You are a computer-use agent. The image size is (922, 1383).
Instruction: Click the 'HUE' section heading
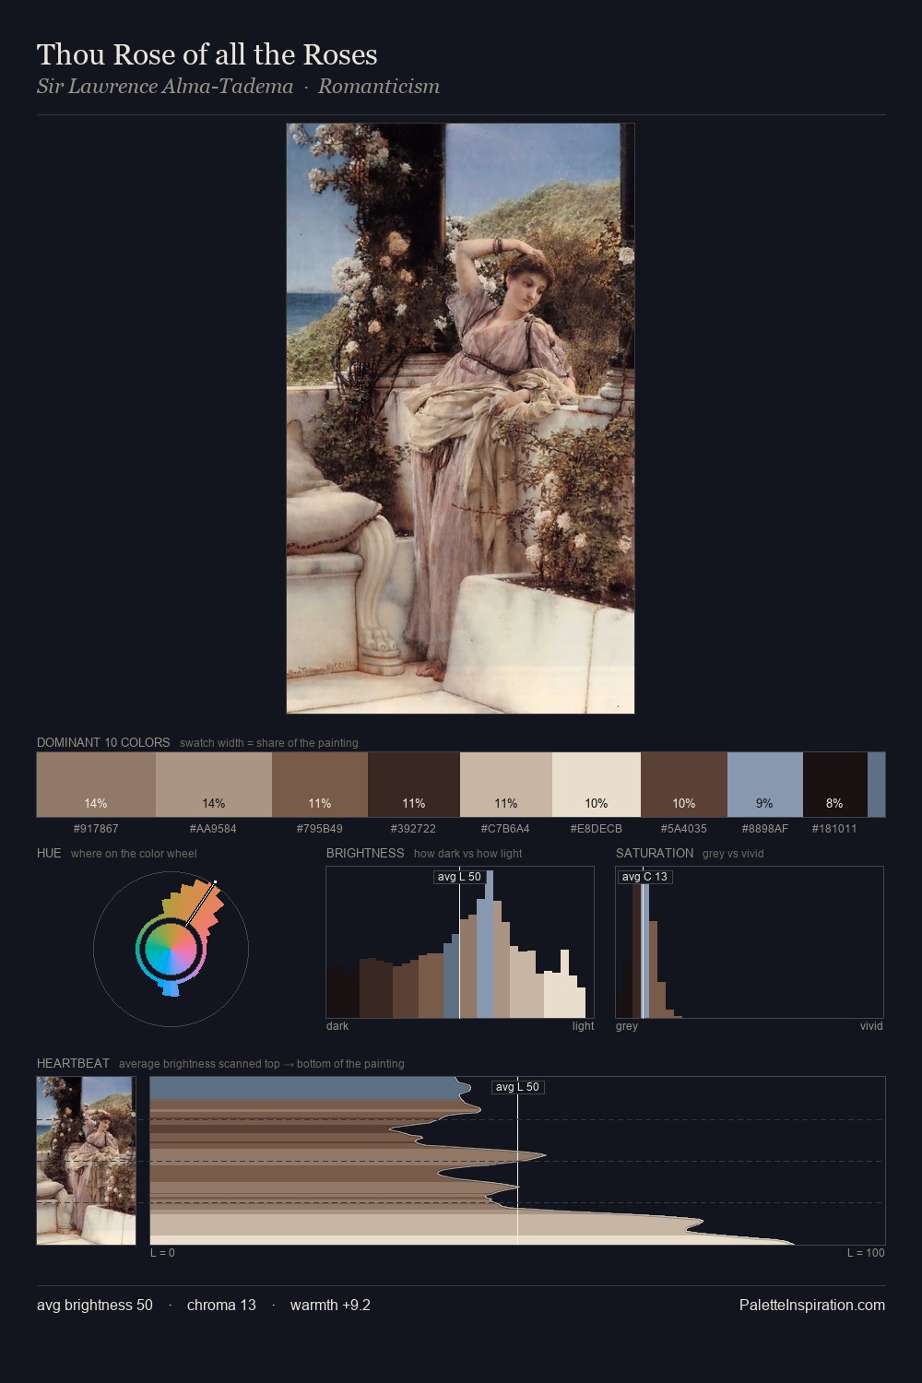(x=49, y=853)
